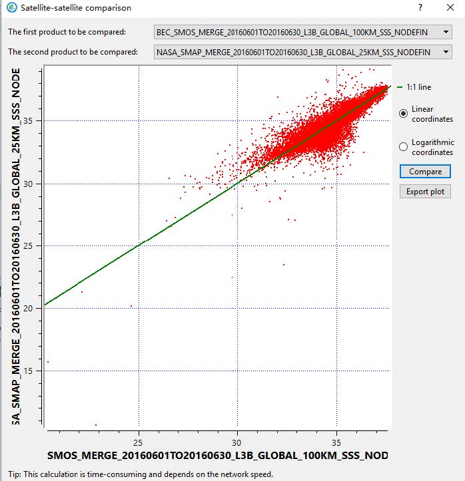Image resolution: width=465 pixels, height=481 pixels.
Task: Click the y-axis tick label 30
Action: [27, 184]
